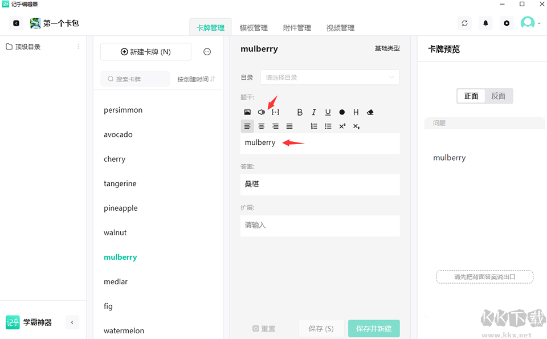Click the sync refresh icon in header

[x=464, y=23]
